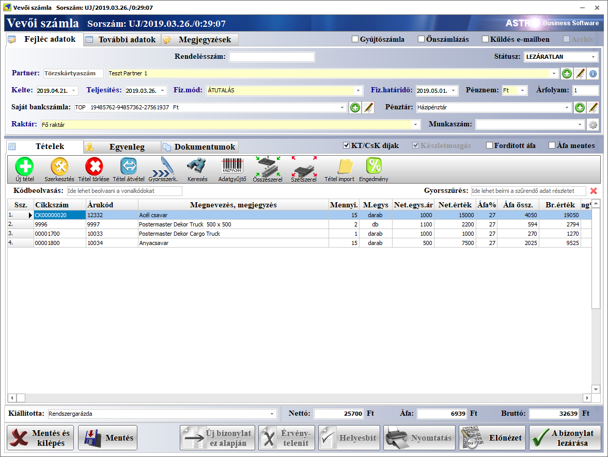This screenshot has width=608, height=457.
Task: Toggle Gyűjtőszámla checkbox
Action: point(355,39)
